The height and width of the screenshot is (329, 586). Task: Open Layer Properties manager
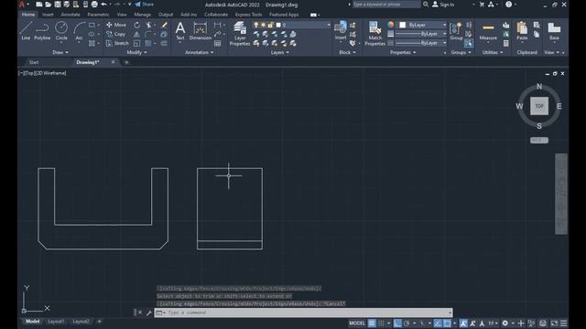click(x=240, y=34)
